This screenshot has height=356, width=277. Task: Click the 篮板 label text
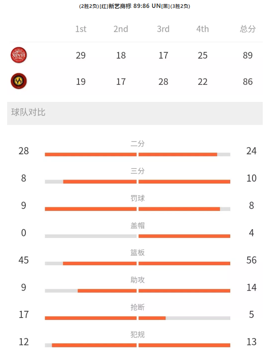[138, 253]
